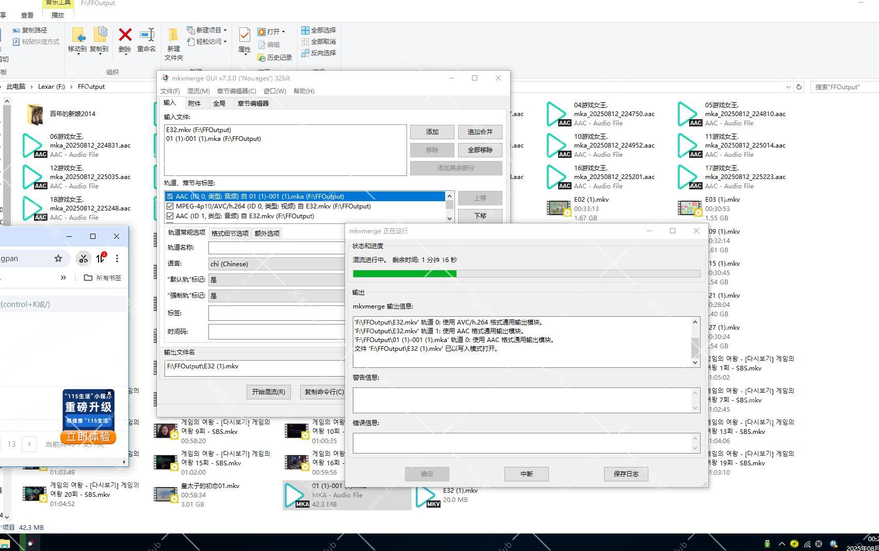This screenshot has height=551, width=879.
Task: Open the E32 (1).mkv file icon
Action: point(428,495)
